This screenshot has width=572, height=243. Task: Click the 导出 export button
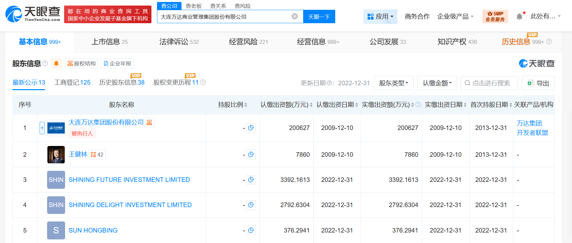point(538,83)
